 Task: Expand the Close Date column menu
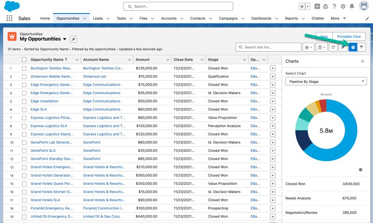(x=202, y=60)
